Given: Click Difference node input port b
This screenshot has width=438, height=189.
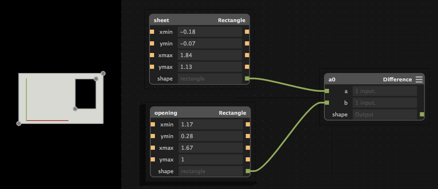Looking at the screenshot, I should 327,103.
